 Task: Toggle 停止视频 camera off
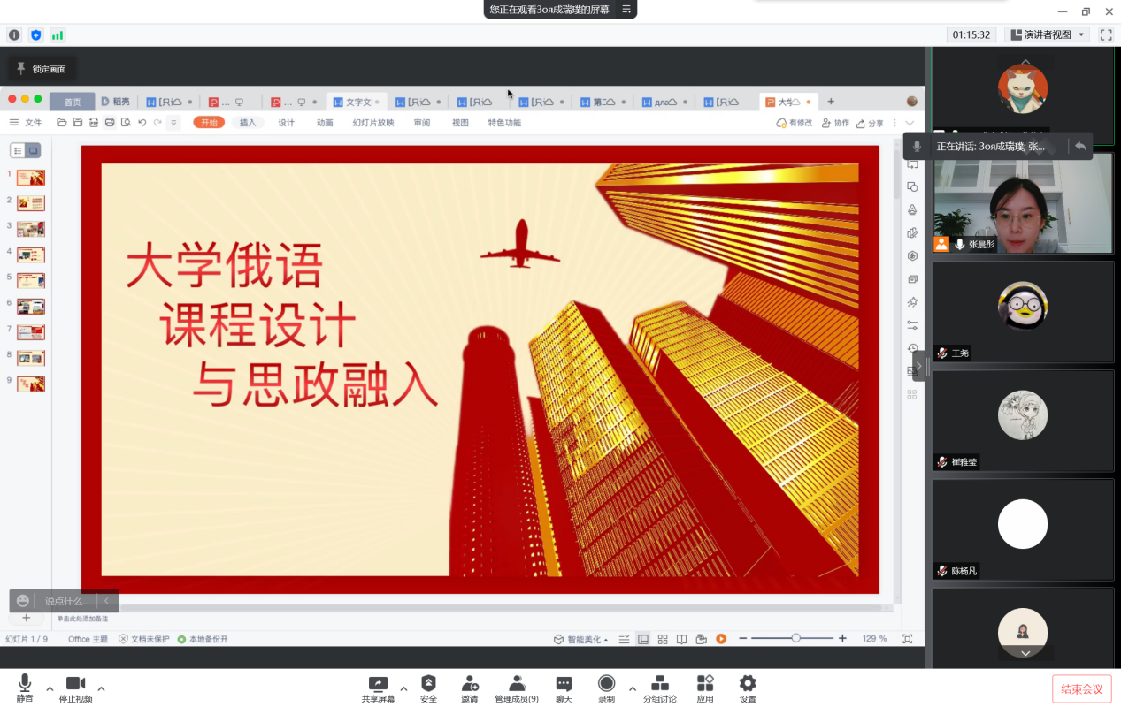(75, 684)
